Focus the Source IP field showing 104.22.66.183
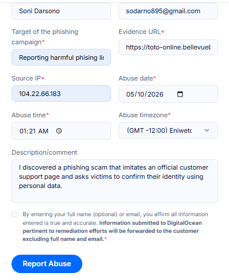The image size is (229, 280). point(61,94)
